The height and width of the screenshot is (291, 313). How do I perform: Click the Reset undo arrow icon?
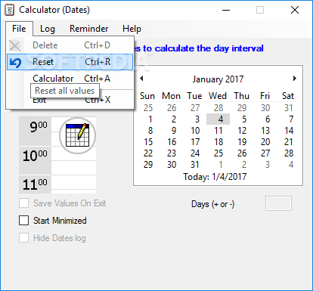(15, 62)
